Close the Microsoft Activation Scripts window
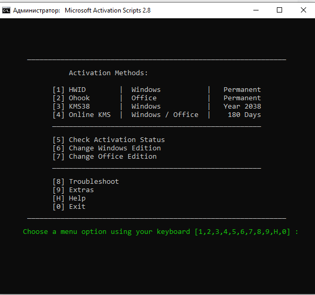The height and width of the screenshot is (295, 315). click(304, 10)
